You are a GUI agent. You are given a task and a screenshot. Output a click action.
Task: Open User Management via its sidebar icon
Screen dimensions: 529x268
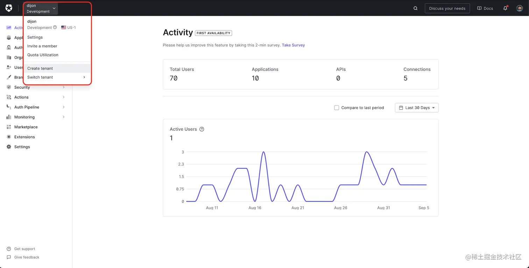(8, 67)
